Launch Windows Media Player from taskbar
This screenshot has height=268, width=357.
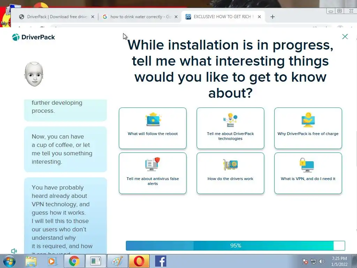click(52, 261)
